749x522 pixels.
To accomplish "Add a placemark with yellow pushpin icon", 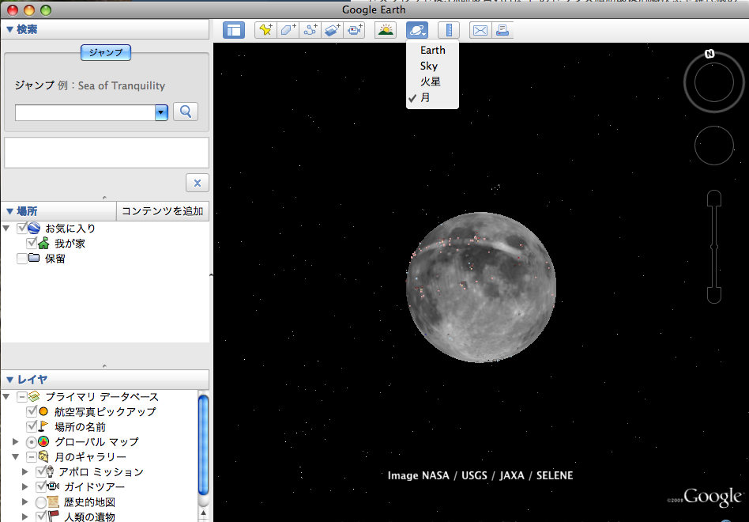I will [265, 30].
